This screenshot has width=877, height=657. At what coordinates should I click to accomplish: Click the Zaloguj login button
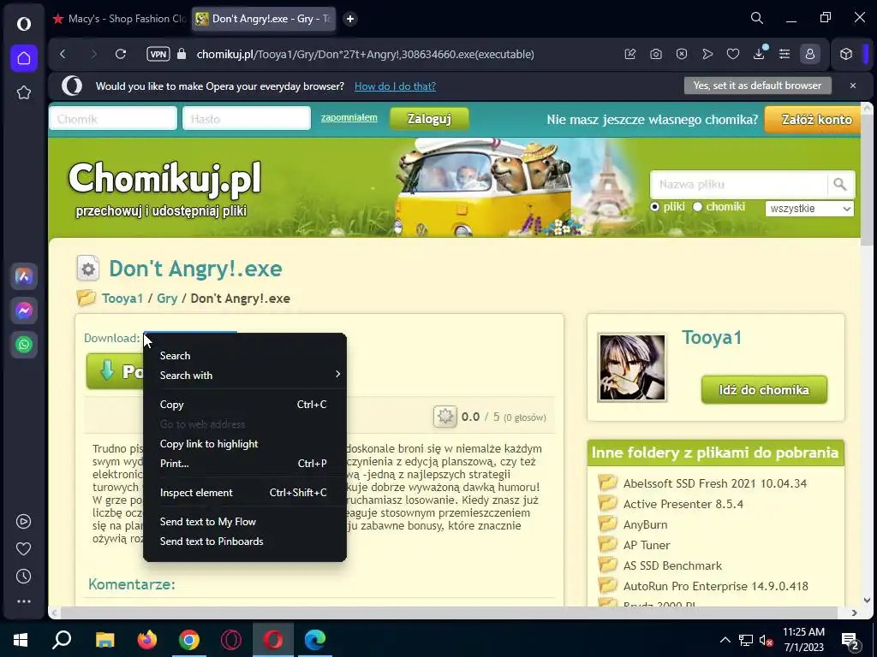tap(429, 118)
